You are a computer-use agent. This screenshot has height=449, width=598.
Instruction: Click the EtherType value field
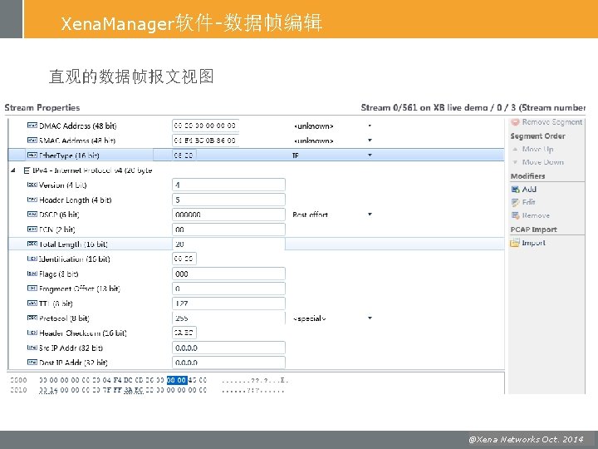(x=184, y=155)
